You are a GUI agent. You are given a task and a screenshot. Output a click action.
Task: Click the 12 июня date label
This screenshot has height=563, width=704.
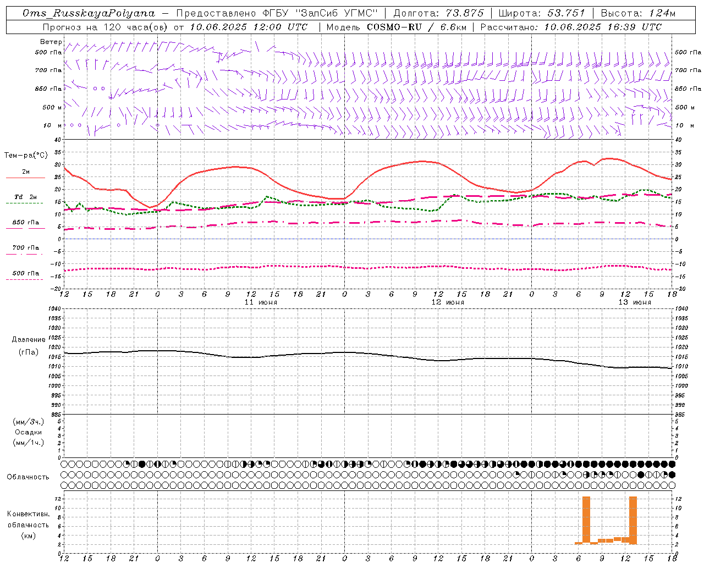[448, 302]
